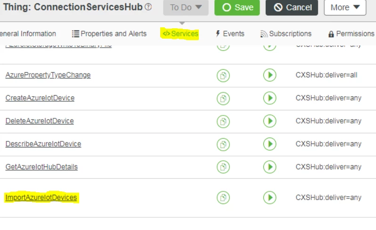Open AzurePropertyTypeChange service
The image size is (376, 230).
pos(48,75)
